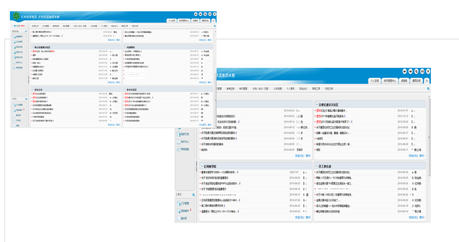Expand more tabs chevron in large window
The height and width of the screenshot is (242, 459).
(427, 81)
